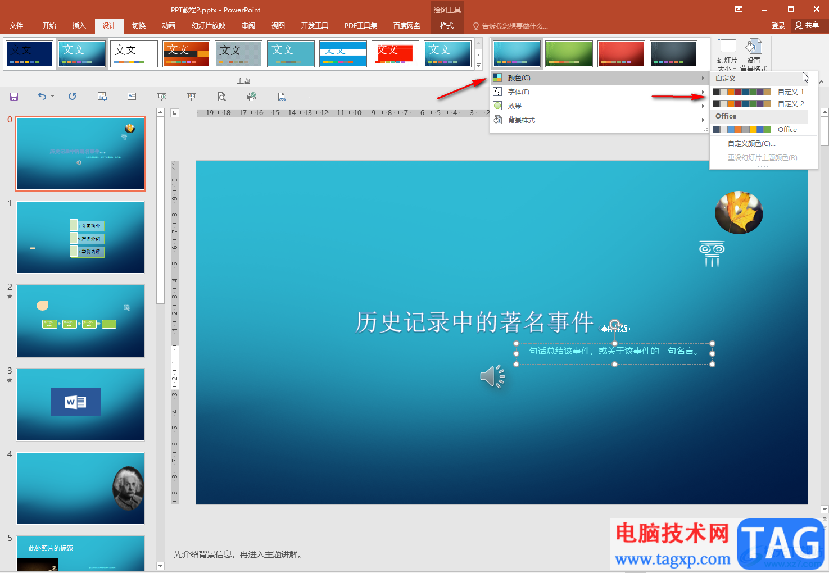The image size is (829, 573).
Task: Select the audio speaker icon on slide
Action: (492, 376)
